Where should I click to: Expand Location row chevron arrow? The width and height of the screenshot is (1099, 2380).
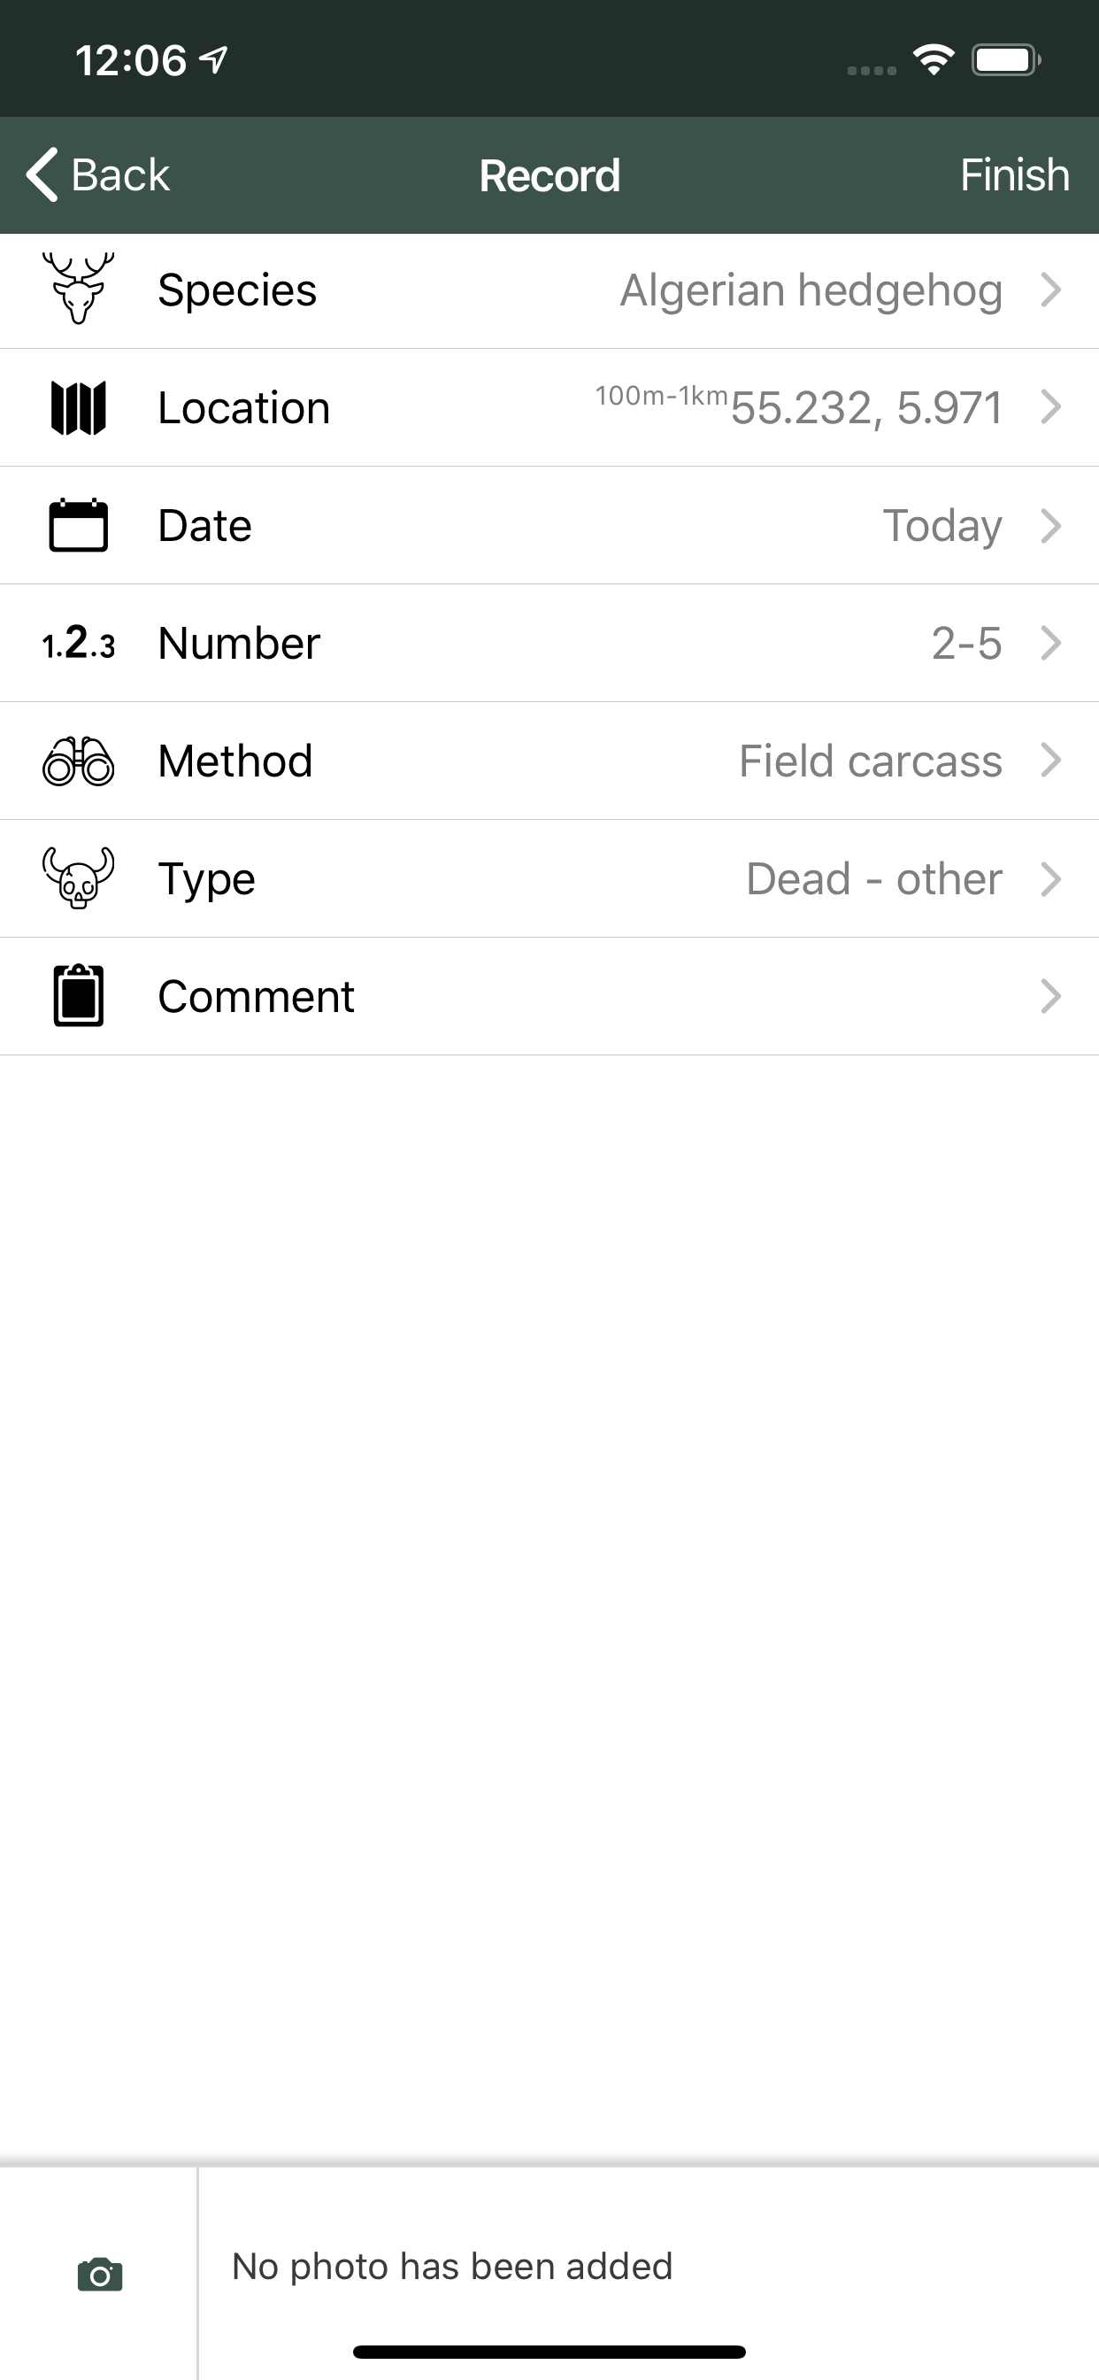click(x=1051, y=407)
